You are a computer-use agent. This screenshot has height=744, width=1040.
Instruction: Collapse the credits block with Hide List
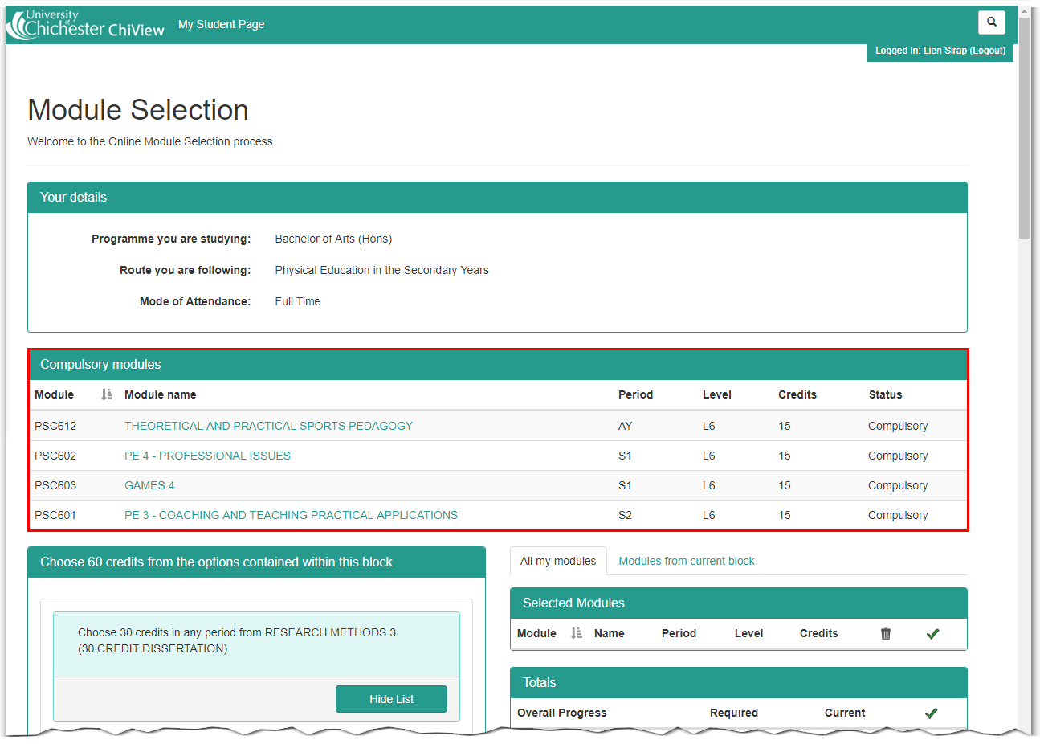pos(391,698)
